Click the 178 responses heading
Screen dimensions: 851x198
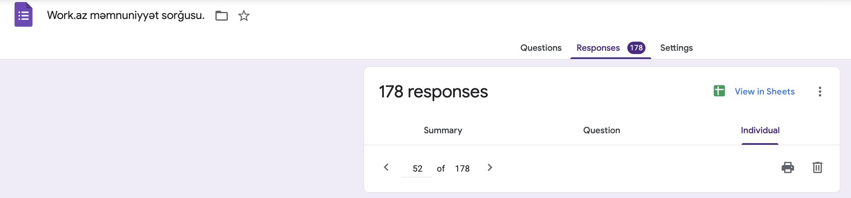click(x=433, y=92)
